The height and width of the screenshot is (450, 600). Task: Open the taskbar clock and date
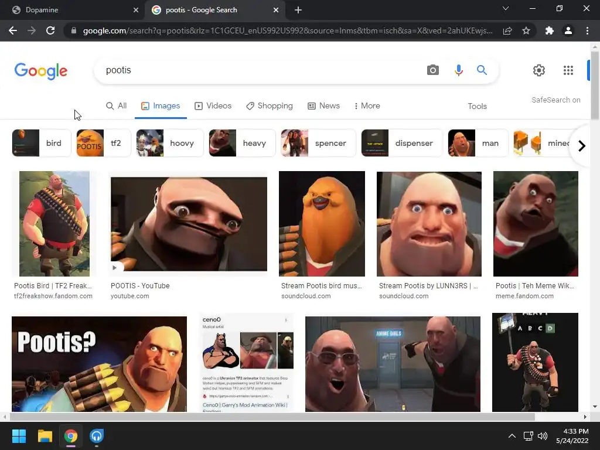pyautogui.click(x=572, y=436)
